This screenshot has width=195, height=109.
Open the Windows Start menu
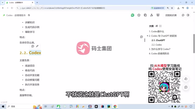click(x=3, y=106)
